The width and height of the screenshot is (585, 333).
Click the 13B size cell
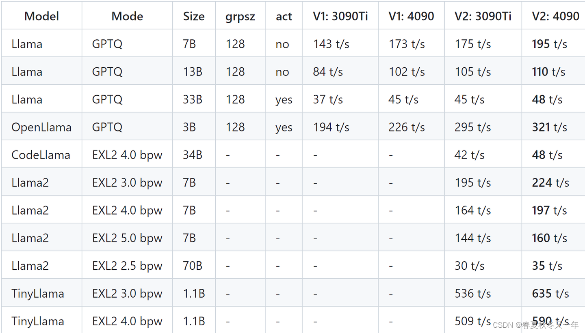[194, 72]
